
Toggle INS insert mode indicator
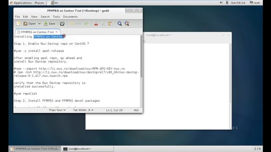pos(136,110)
